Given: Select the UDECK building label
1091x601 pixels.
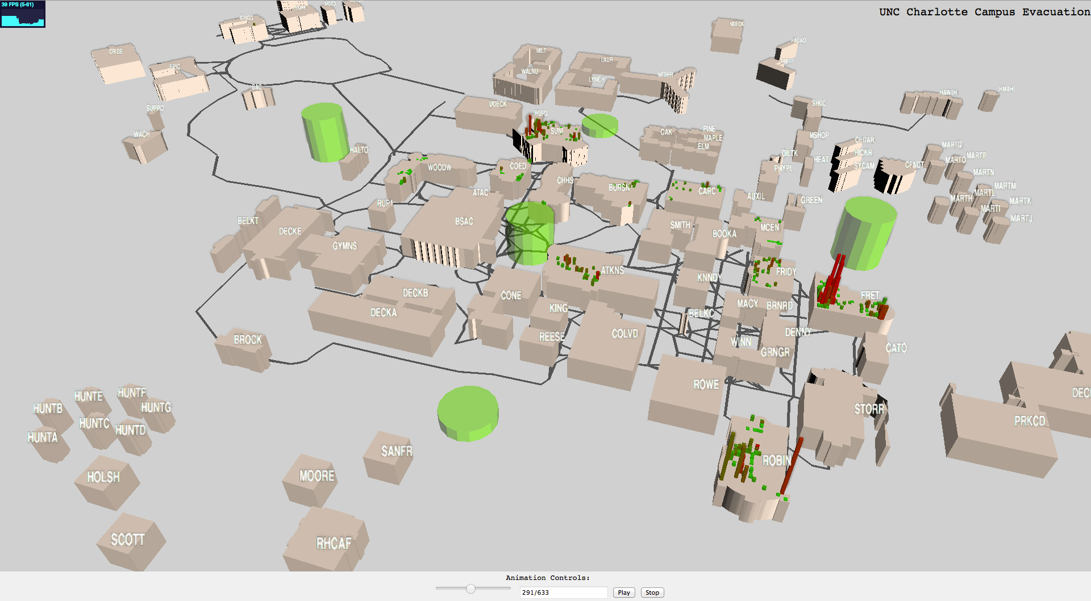Looking at the screenshot, I should coord(498,104).
